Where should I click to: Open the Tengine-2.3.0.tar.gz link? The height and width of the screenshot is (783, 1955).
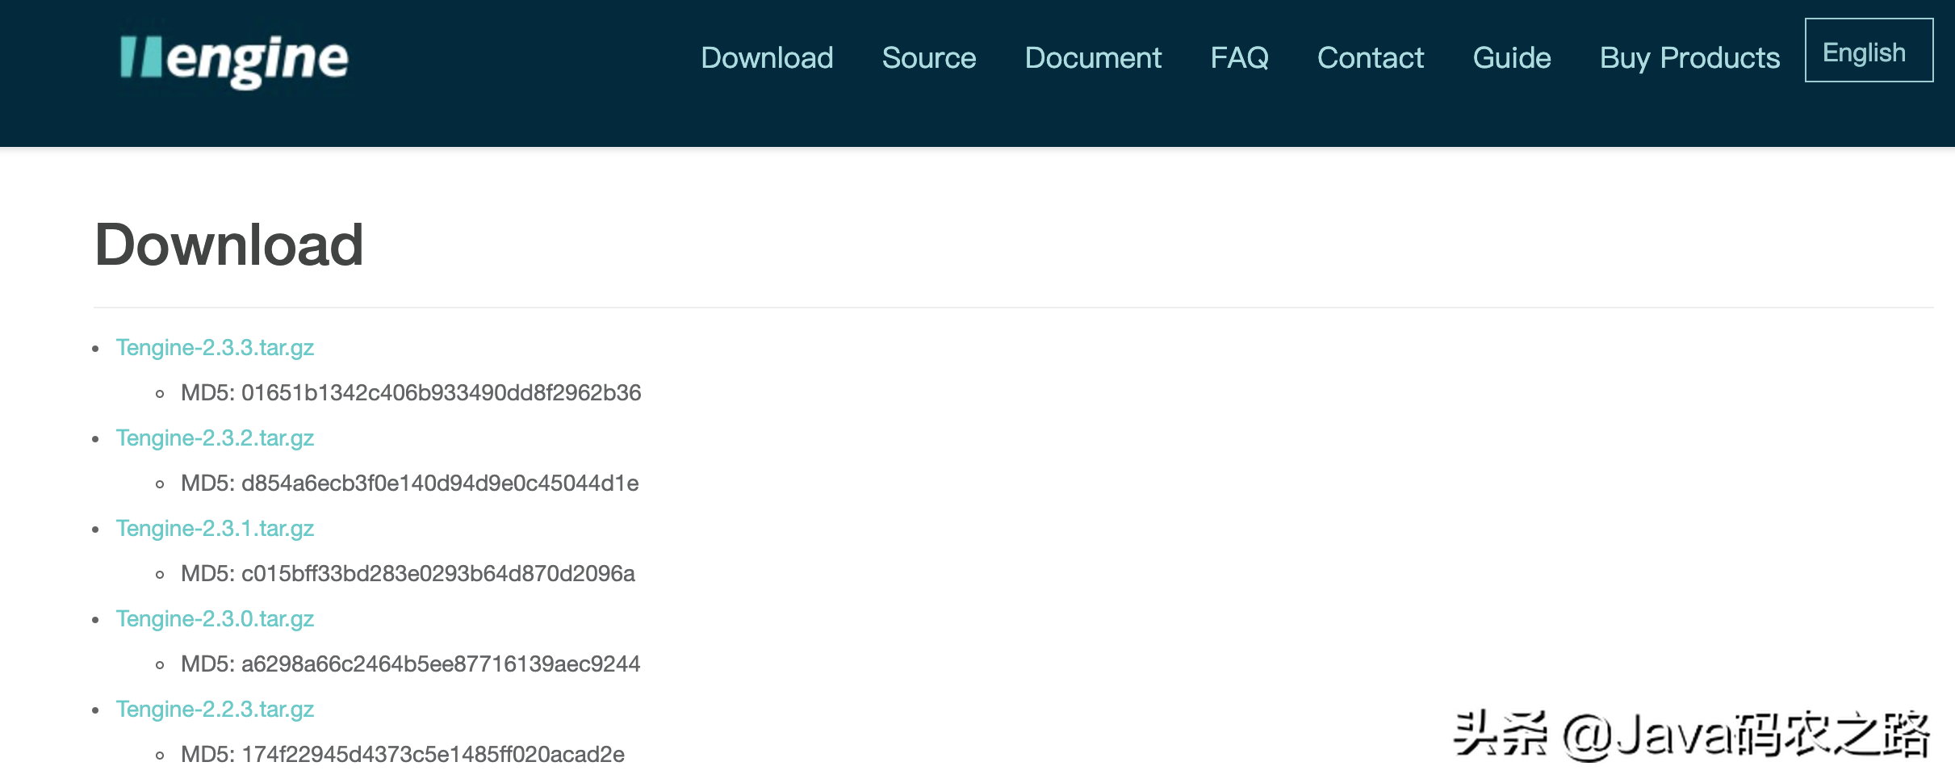pos(215,619)
